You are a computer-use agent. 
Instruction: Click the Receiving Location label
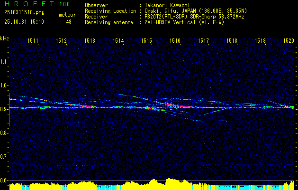click(110, 11)
